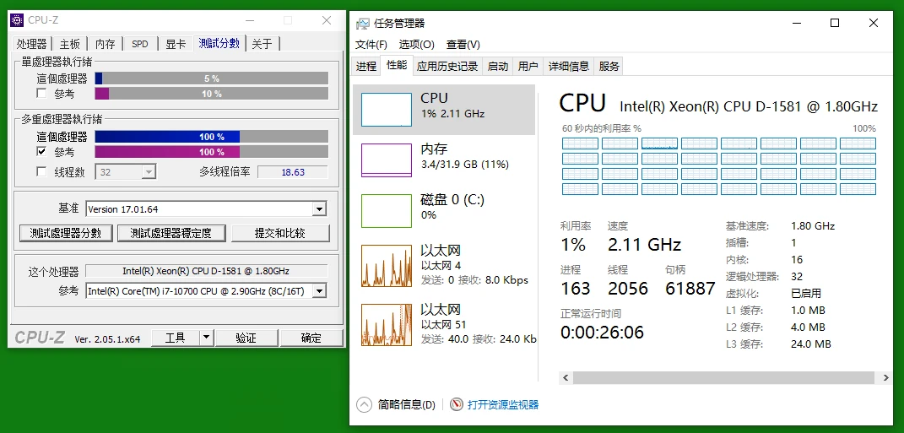Open Resource Monitor icon in Task Manager
Viewport: 904px width, 433px height.
457,404
